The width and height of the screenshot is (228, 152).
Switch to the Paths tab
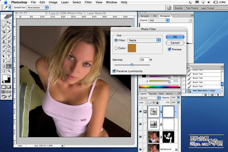161,94
